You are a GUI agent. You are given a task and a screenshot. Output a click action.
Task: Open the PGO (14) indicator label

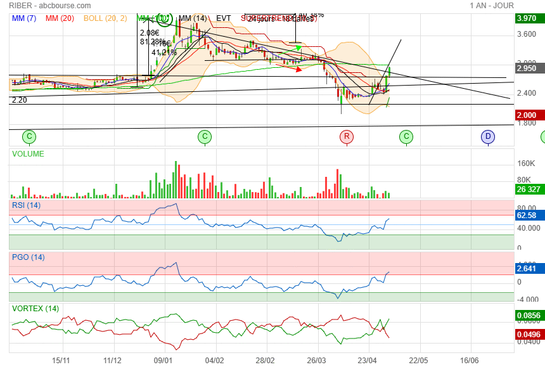[29, 257]
